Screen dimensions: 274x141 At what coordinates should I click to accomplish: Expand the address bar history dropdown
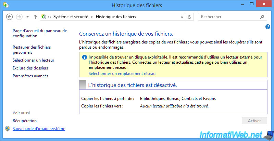pyautogui.click(x=181, y=17)
